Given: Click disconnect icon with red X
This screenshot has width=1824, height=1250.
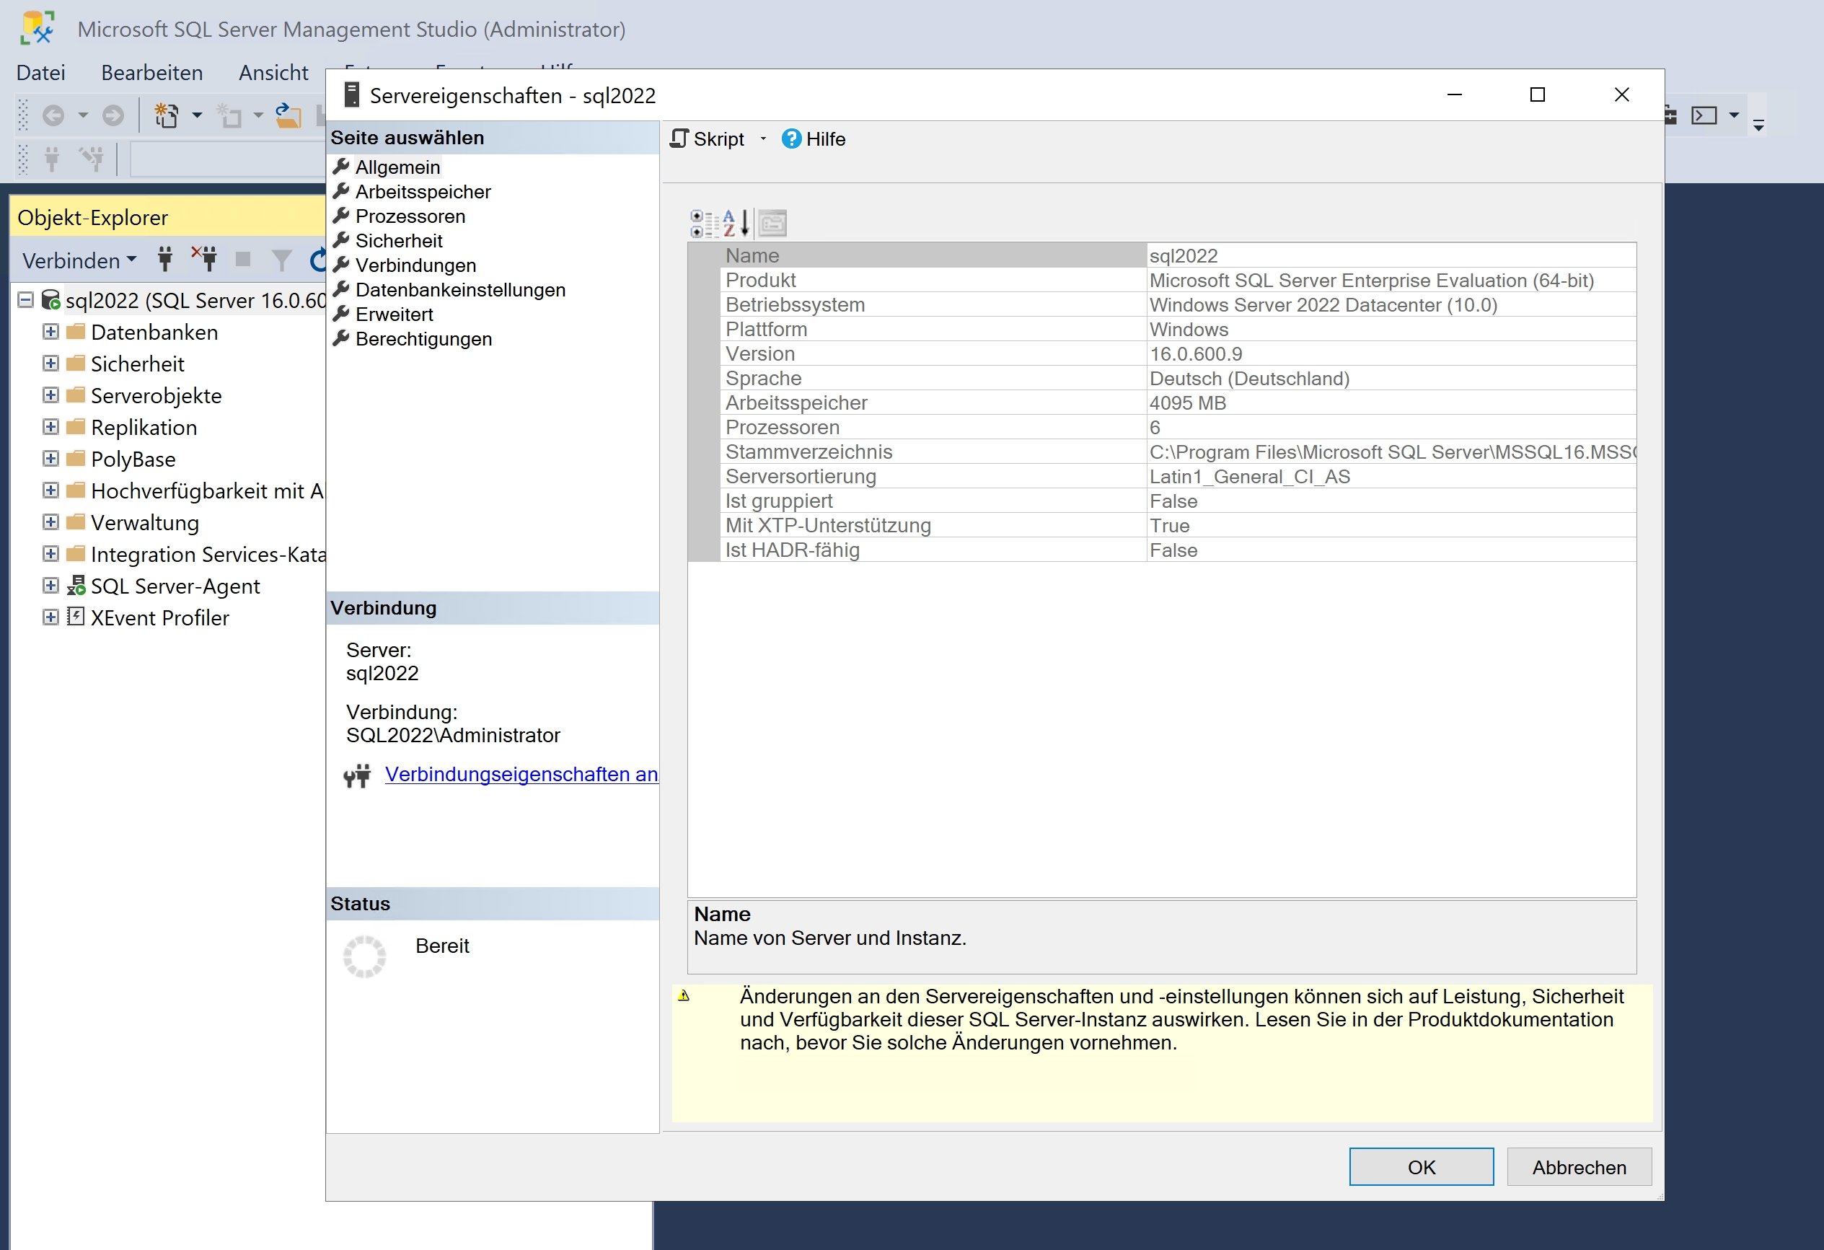Looking at the screenshot, I should click(x=205, y=258).
